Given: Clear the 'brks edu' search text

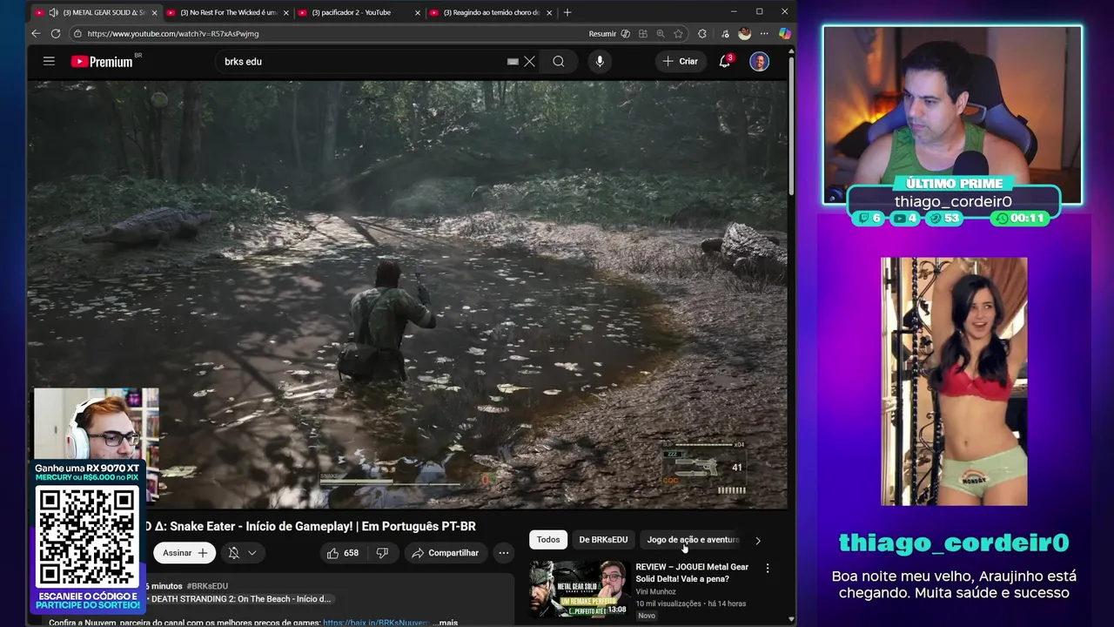Looking at the screenshot, I should point(529,61).
